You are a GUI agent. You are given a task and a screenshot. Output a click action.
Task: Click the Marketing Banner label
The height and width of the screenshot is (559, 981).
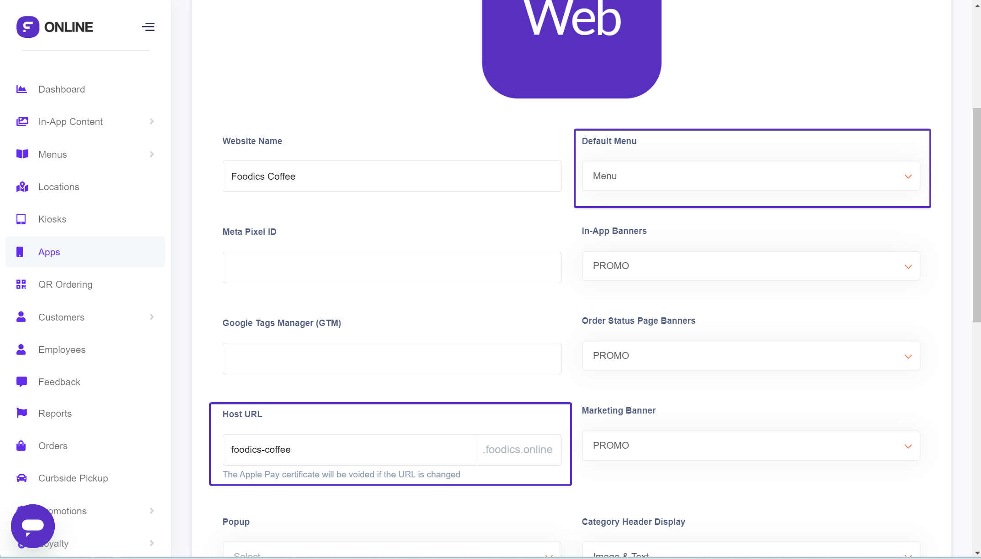[x=619, y=410]
